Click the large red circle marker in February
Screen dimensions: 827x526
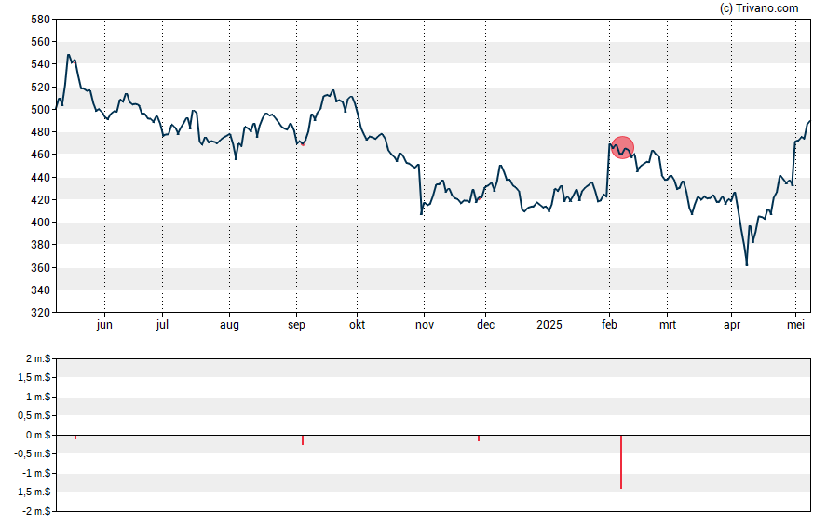point(622,148)
